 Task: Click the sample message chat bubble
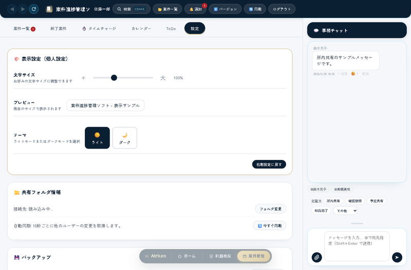tap(345, 60)
